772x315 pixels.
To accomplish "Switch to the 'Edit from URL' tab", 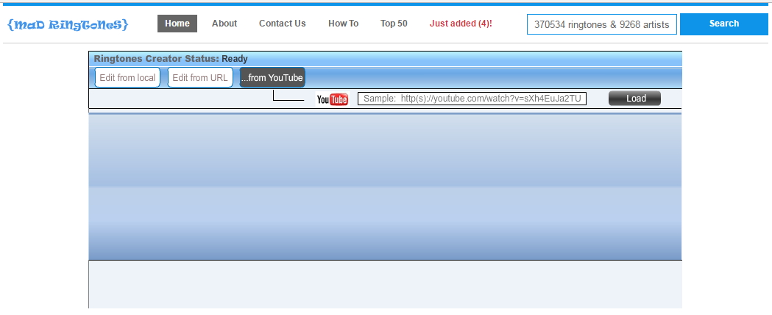I will pyautogui.click(x=200, y=78).
